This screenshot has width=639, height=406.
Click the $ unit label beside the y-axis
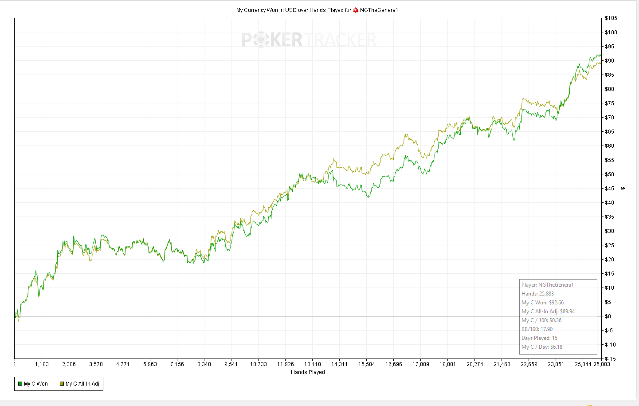623,189
